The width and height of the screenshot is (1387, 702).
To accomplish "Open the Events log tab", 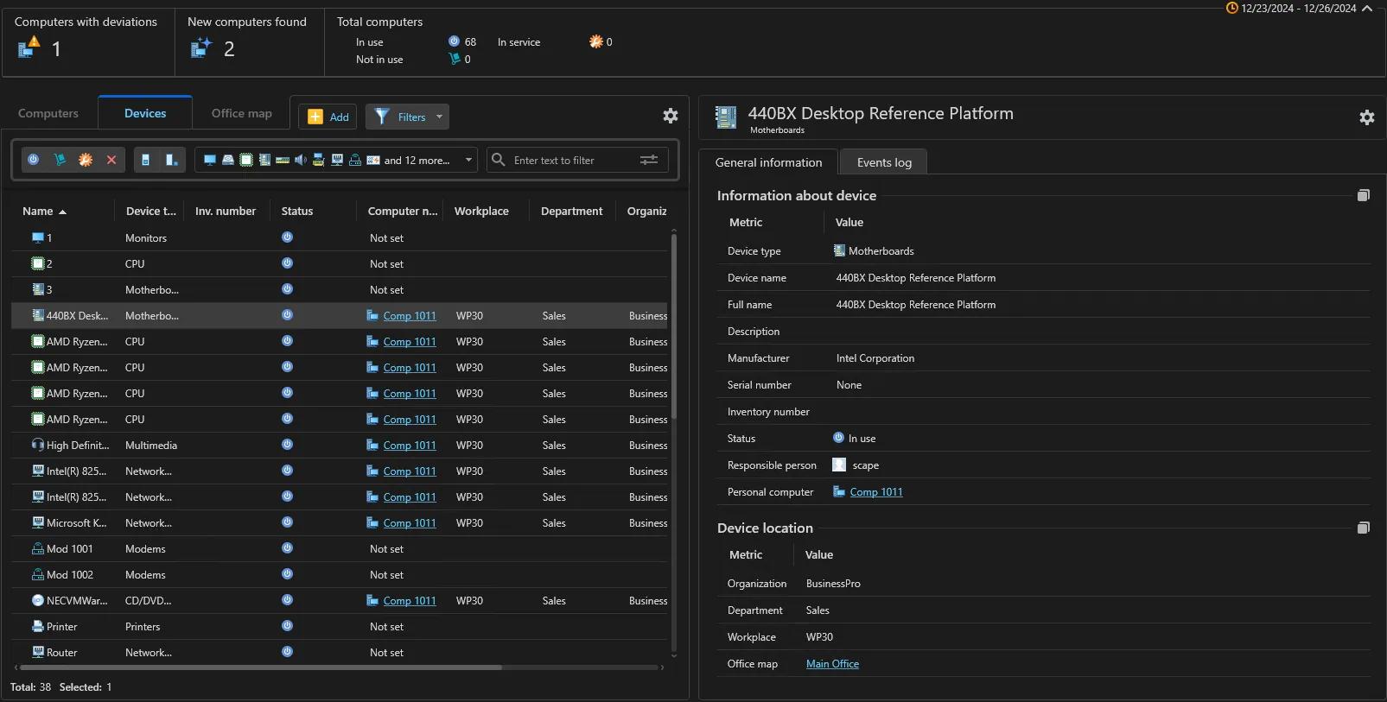I will tap(884, 162).
